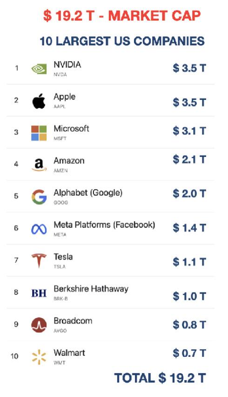This screenshot has width=228, height=397.
Task: Select Microsoft's $ 3.1 T value
Action: 189,131
